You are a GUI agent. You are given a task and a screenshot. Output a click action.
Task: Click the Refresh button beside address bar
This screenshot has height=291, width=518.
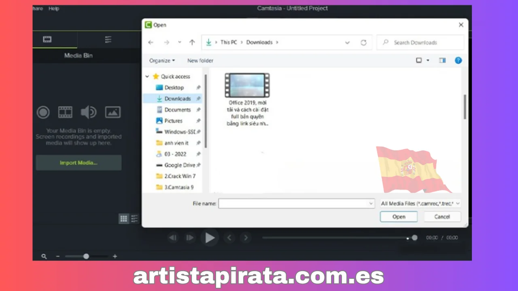pos(363,42)
